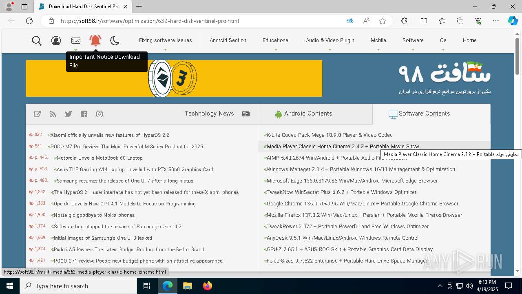Viewport: 522px width, 294px height.
Task: Open OpenAI GPT-4.1 Models news link
Action: coord(125,204)
